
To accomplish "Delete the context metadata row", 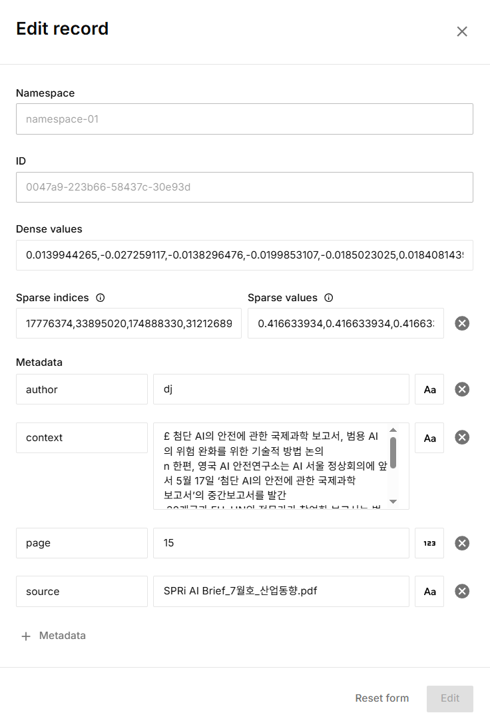I will click(x=462, y=437).
